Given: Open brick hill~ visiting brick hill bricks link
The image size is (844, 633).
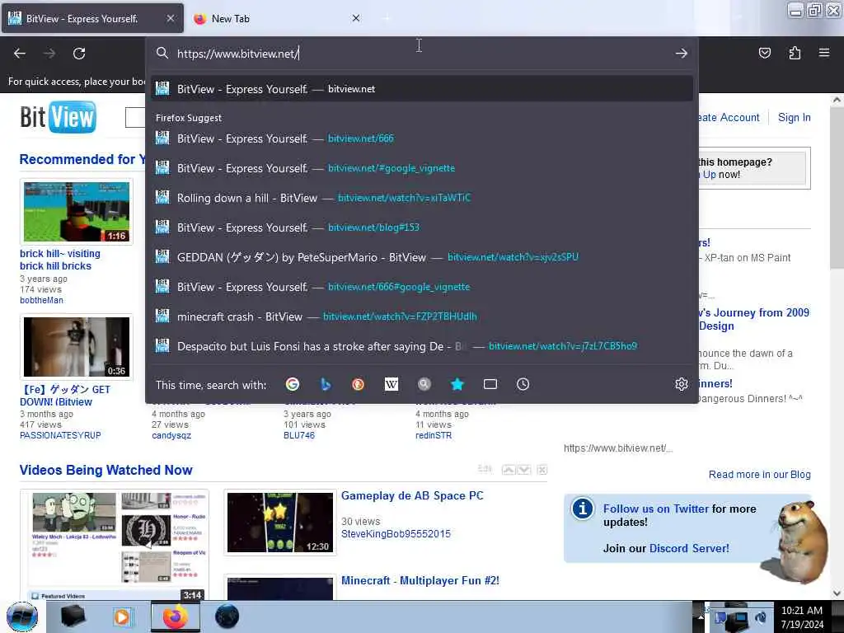Looking at the screenshot, I should pyautogui.click(x=59, y=260).
